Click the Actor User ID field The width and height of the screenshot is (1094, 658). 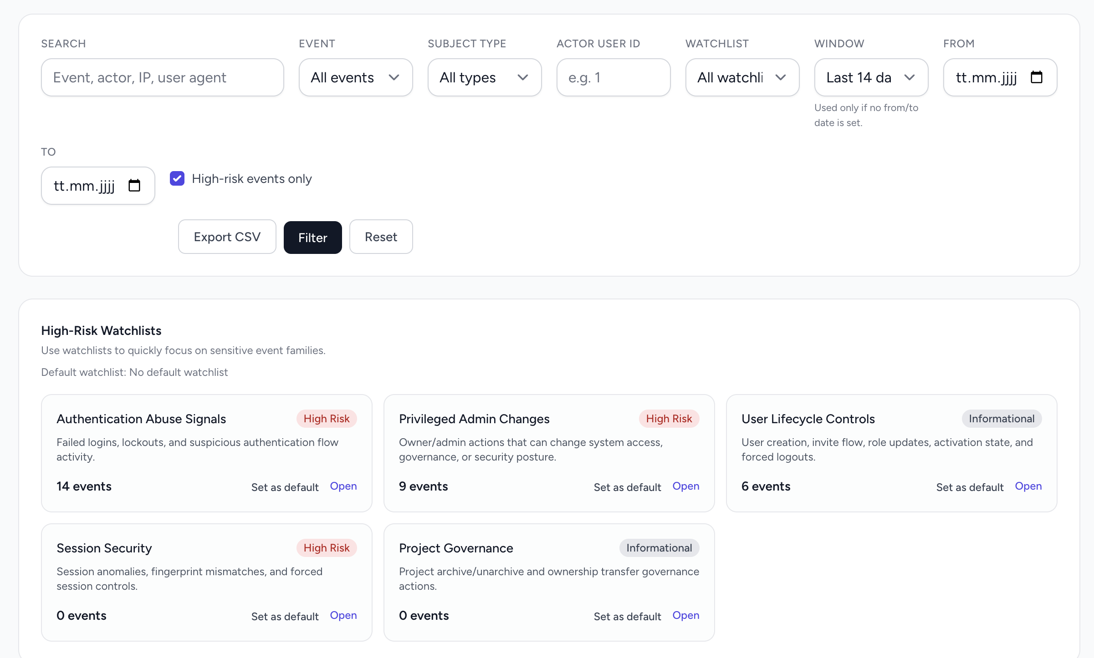[x=613, y=77]
